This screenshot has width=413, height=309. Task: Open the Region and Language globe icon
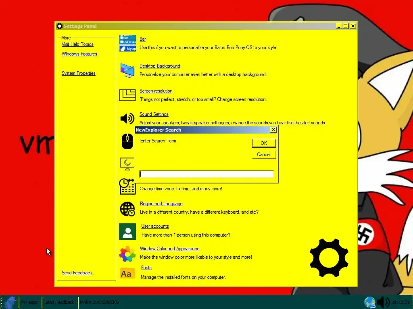coord(127,209)
